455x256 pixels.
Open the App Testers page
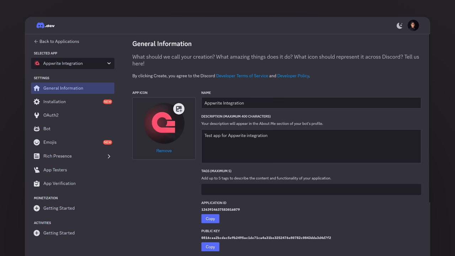coord(73,170)
